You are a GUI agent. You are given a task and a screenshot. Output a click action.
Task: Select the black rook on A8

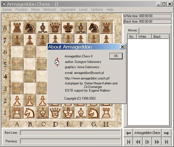click(x=17, y=28)
